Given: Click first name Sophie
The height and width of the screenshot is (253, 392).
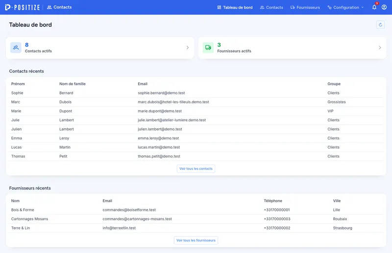Looking at the screenshot, I should coord(17,93).
